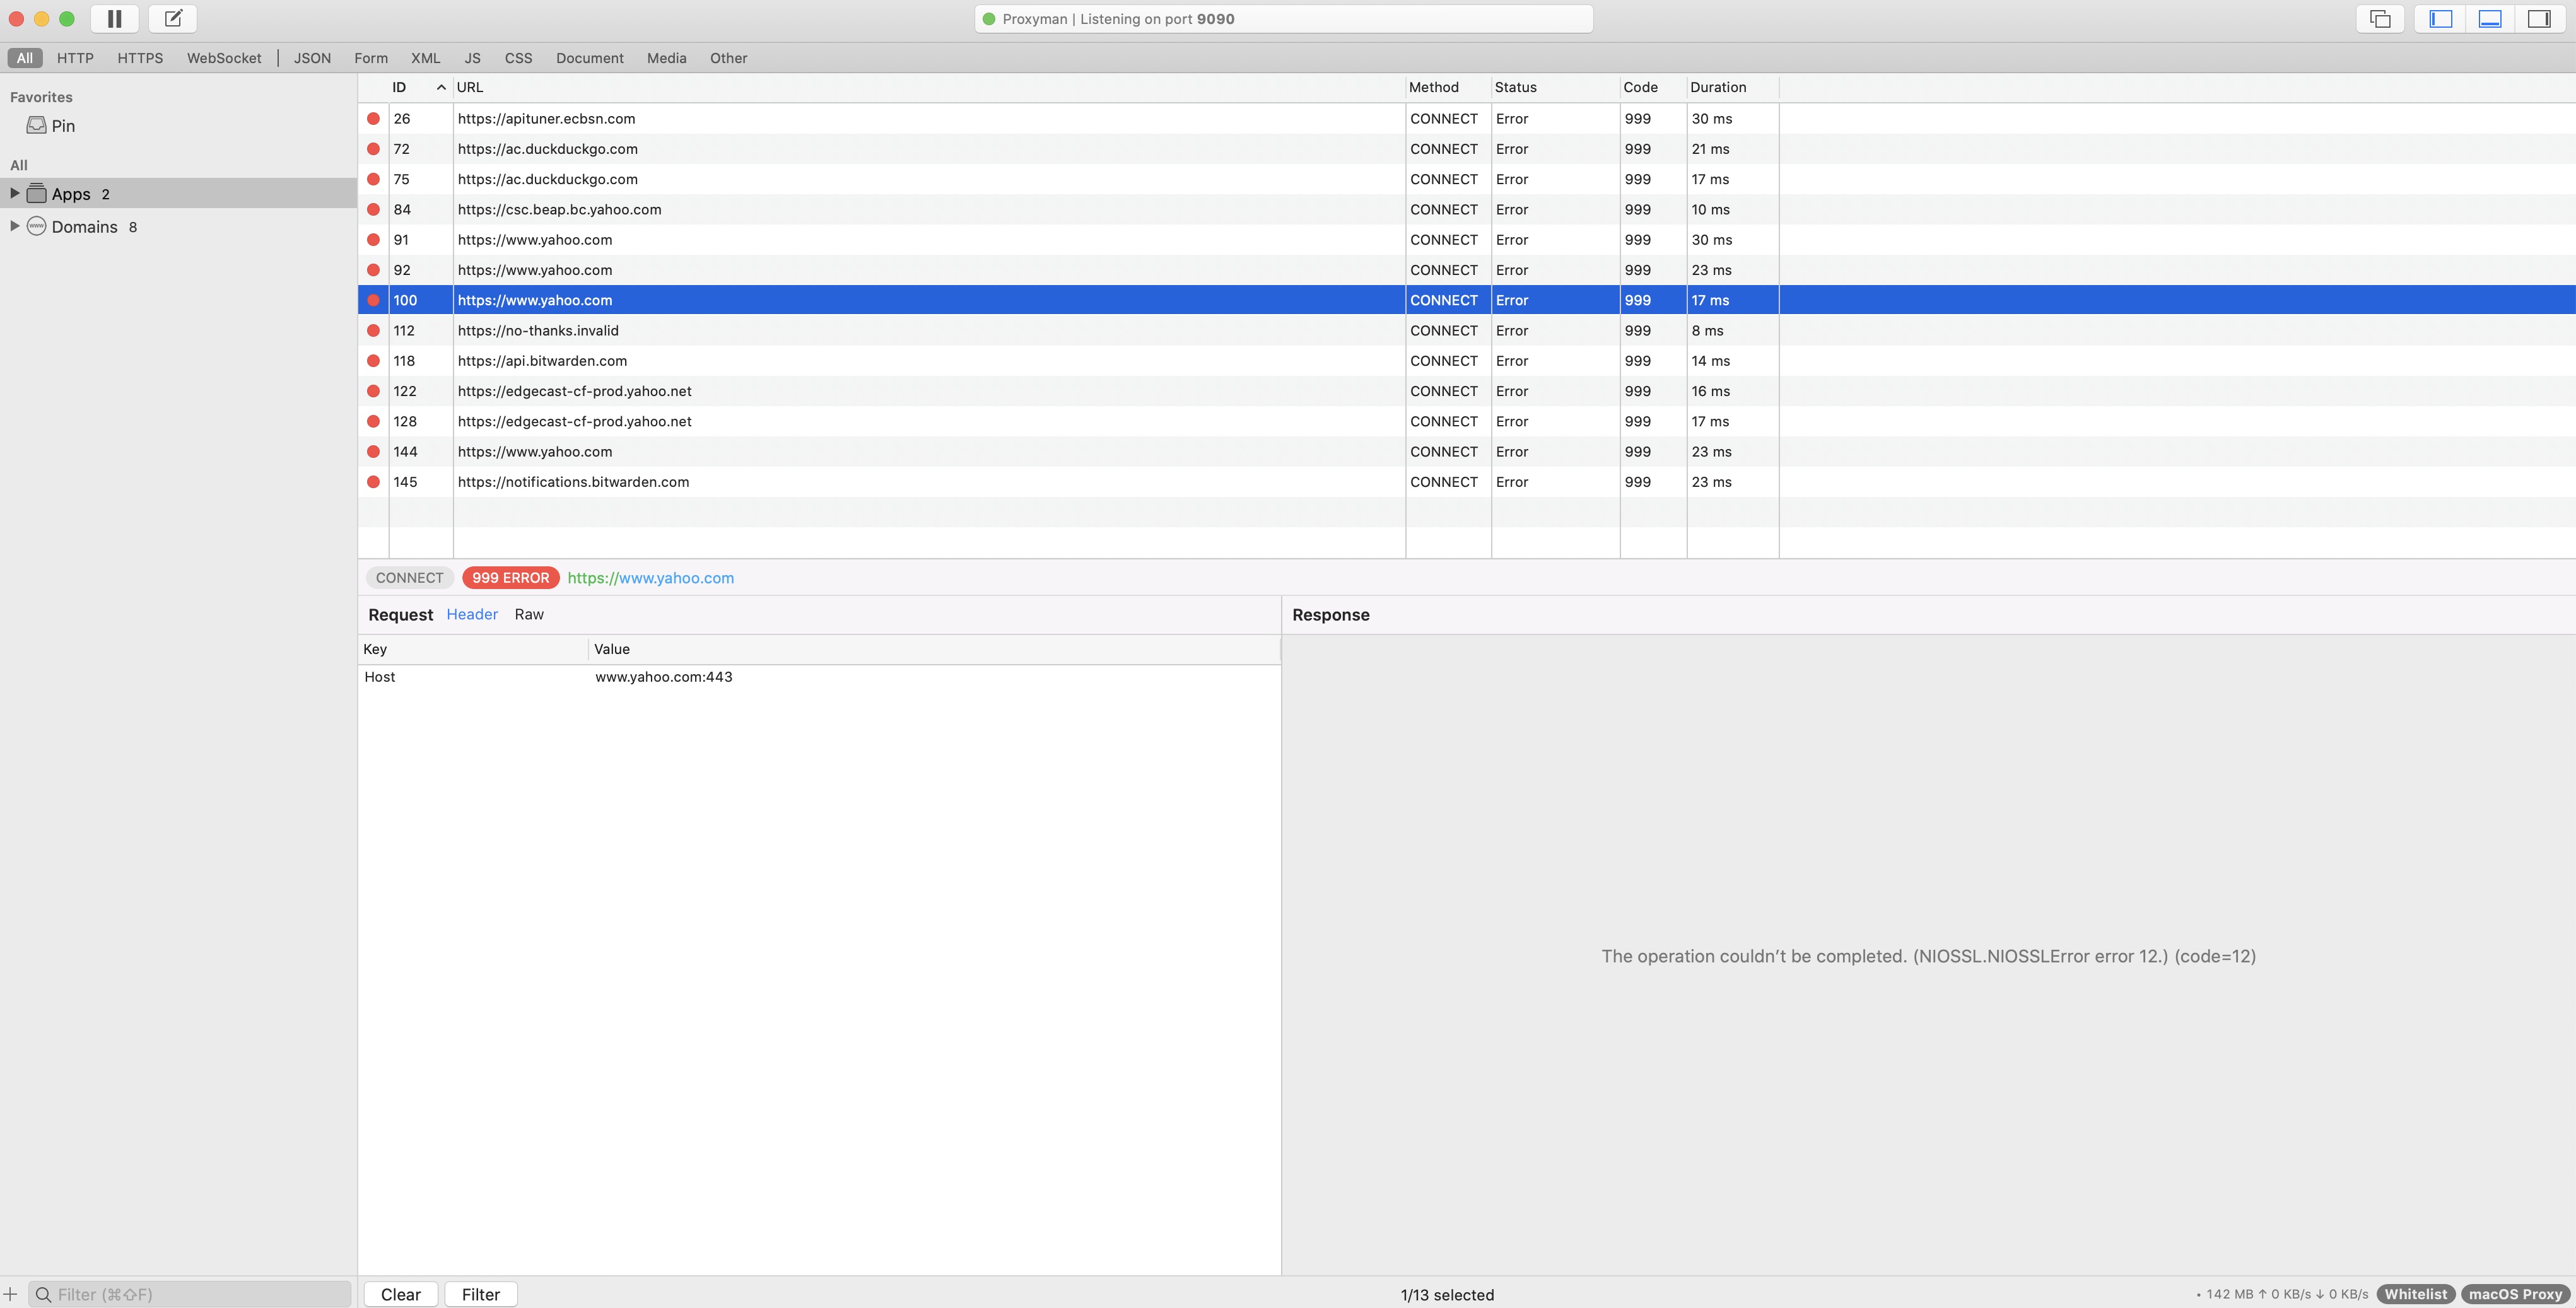This screenshot has height=1308, width=2576.
Task: Toggle right panel layout icon
Action: (2539, 19)
